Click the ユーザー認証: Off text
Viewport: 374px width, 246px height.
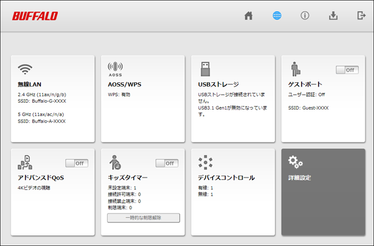(307, 95)
